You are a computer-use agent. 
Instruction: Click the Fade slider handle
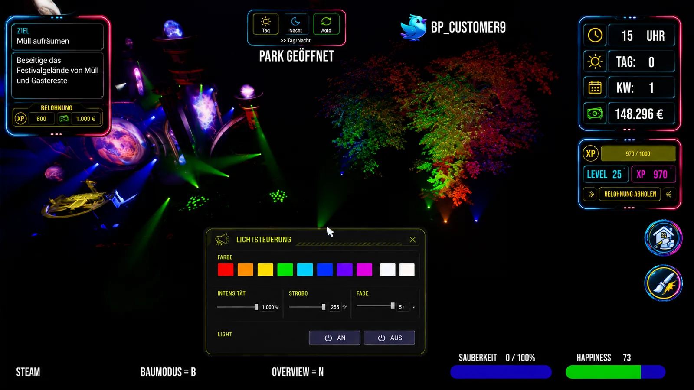(393, 305)
